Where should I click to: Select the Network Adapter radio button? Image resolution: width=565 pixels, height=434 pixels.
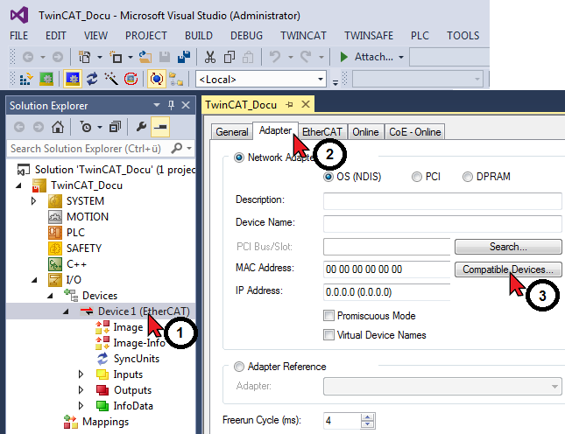pos(239,157)
